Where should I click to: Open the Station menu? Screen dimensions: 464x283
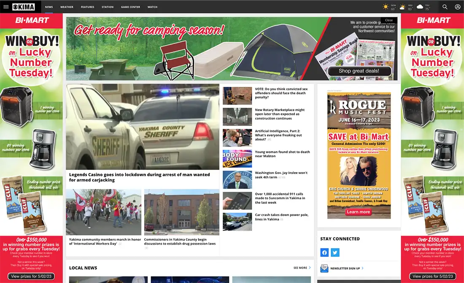click(108, 7)
